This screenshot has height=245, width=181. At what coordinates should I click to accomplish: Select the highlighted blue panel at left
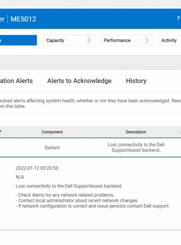tap(18, 40)
